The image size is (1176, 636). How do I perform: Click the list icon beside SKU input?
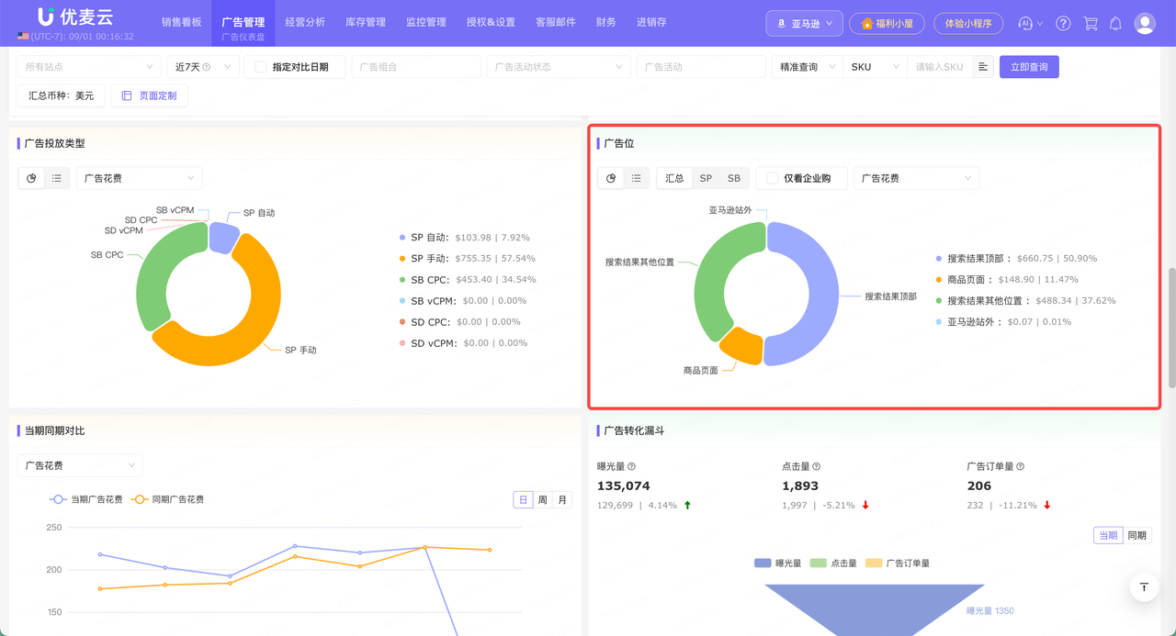983,67
